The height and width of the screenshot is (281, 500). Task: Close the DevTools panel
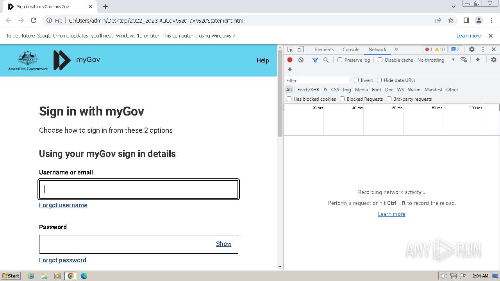coord(494,50)
